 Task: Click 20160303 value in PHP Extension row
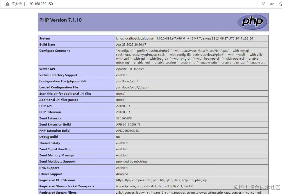coord(123,112)
